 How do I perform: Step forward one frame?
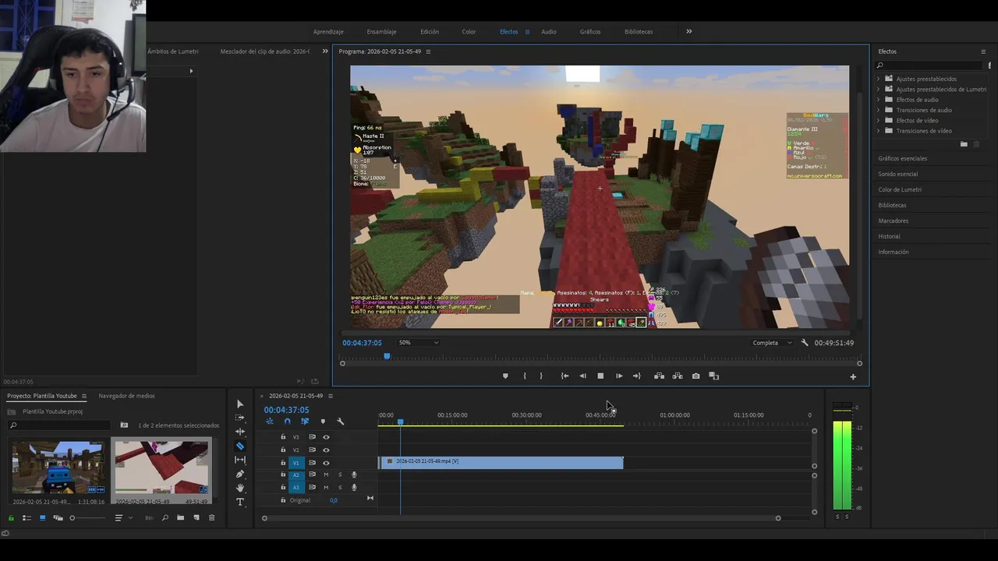pyautogui.click(x=619, y=376)
